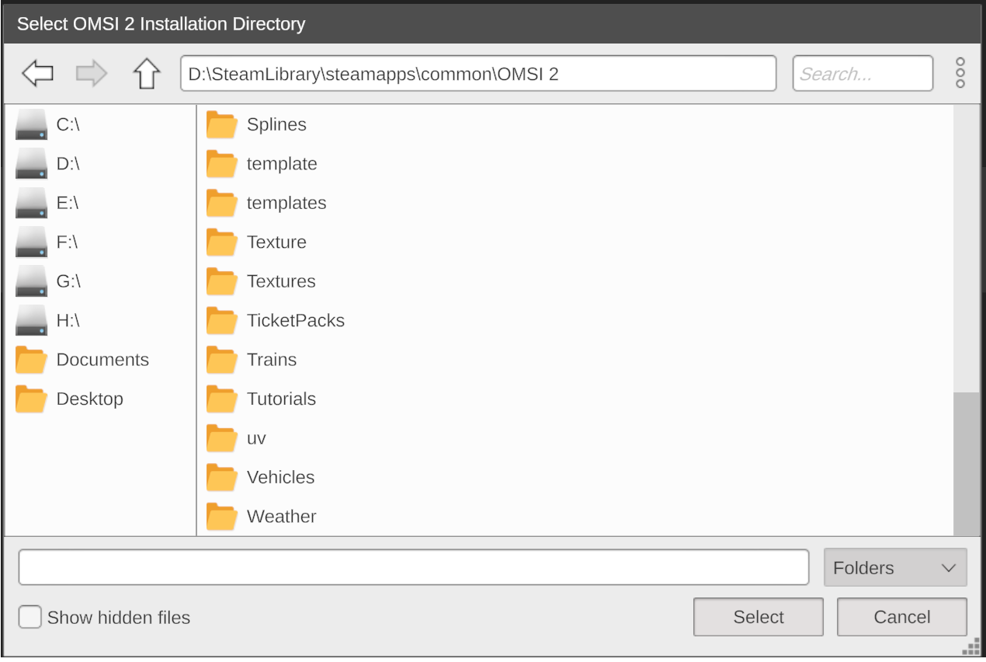
Task: Open the Documents quick link folder icon
Action: (x=32, y=360)
